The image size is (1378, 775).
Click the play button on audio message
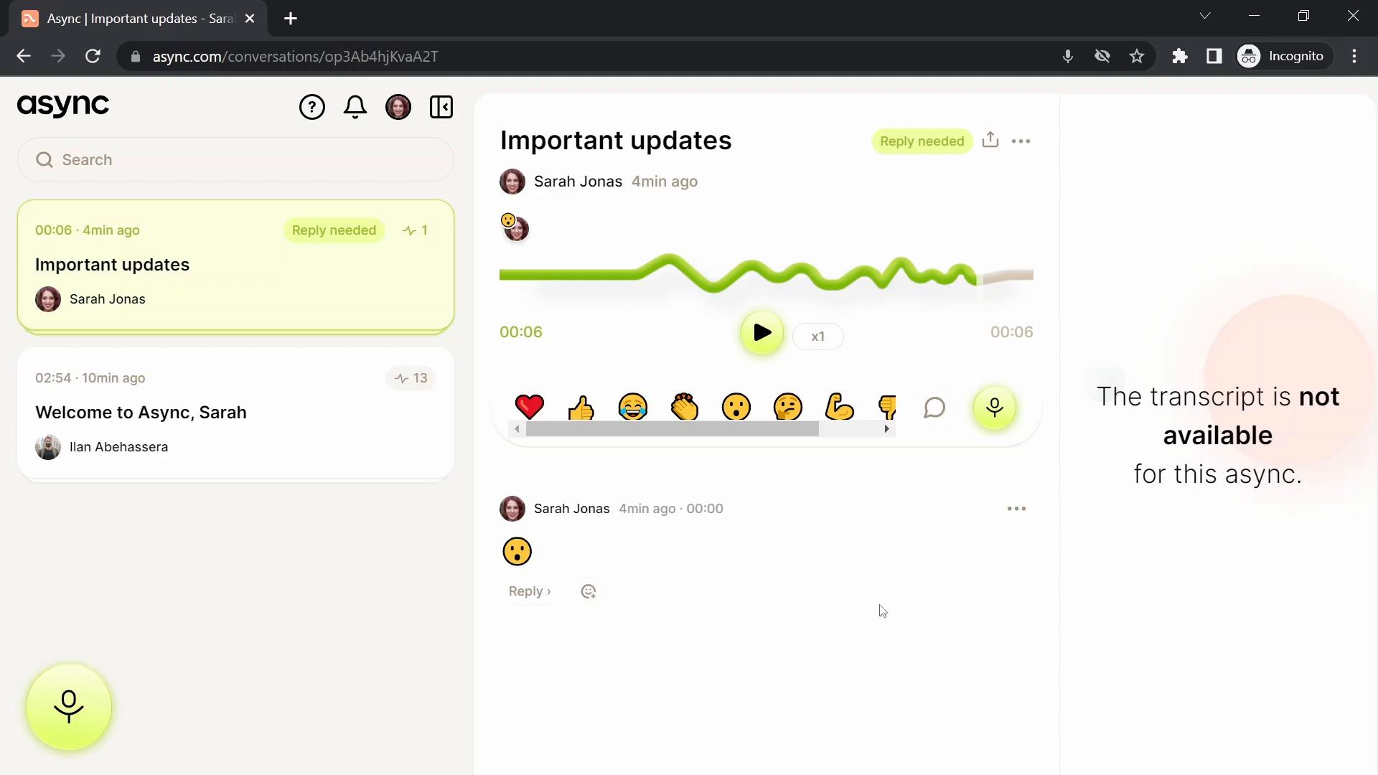(762, 333)
